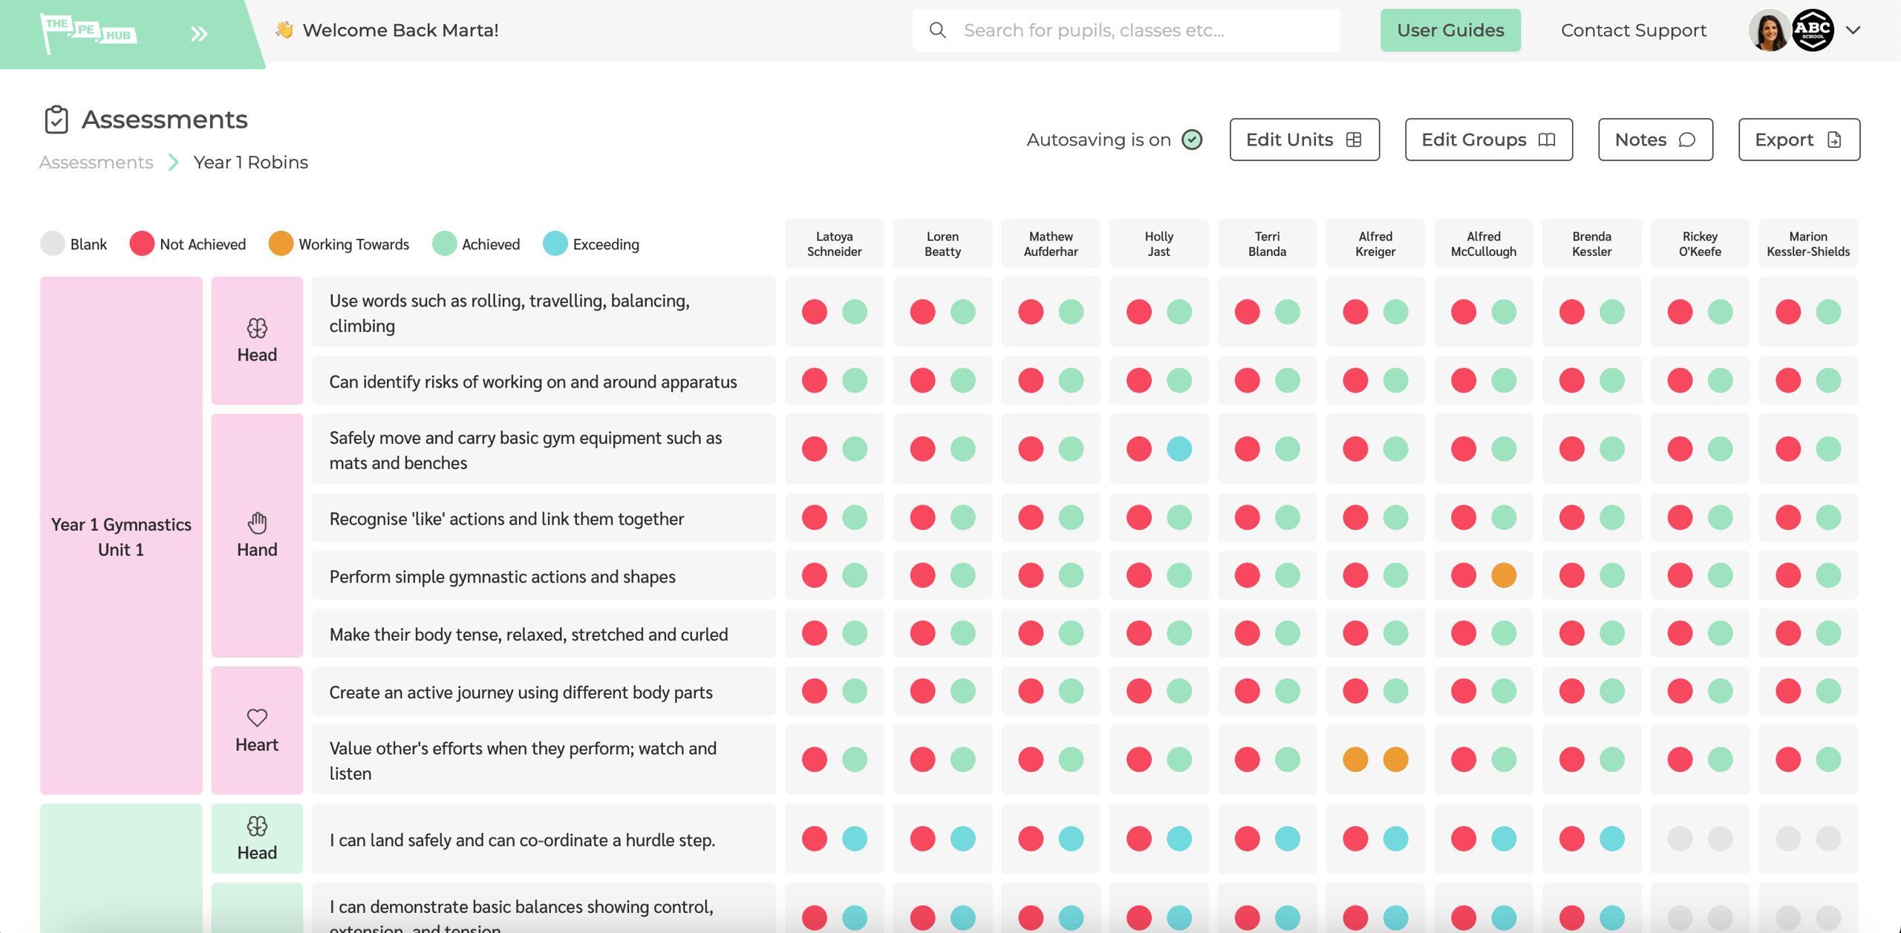Navigate to Assessments breadcrumb
Image resolution: width=1901 pixels, height=933 pixels.
click(x=96, y=162)
